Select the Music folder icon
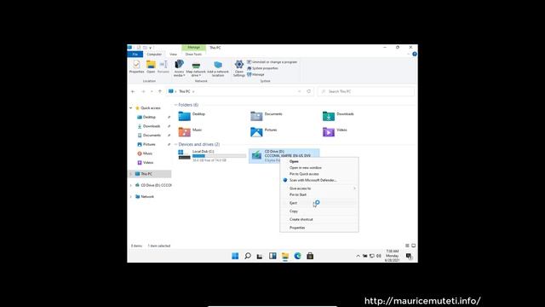Viewport: 545px width, 307px height. (x=184, y=132)
